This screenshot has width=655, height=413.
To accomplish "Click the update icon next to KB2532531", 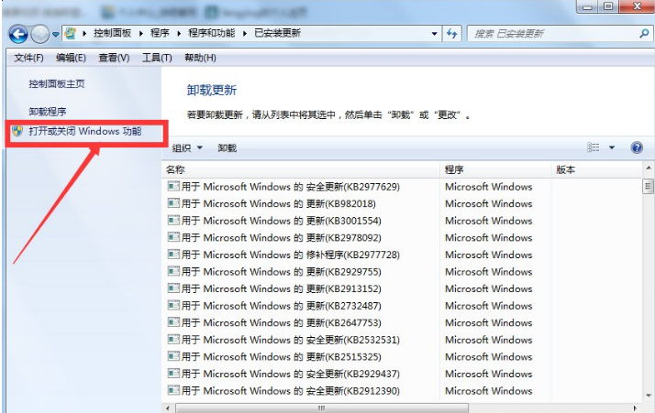I will pyautogui.click(x=173, y=339).
